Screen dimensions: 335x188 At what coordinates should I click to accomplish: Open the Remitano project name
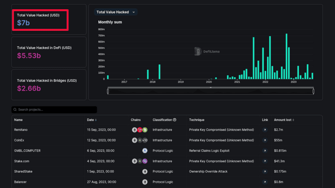tap(21, 130)
